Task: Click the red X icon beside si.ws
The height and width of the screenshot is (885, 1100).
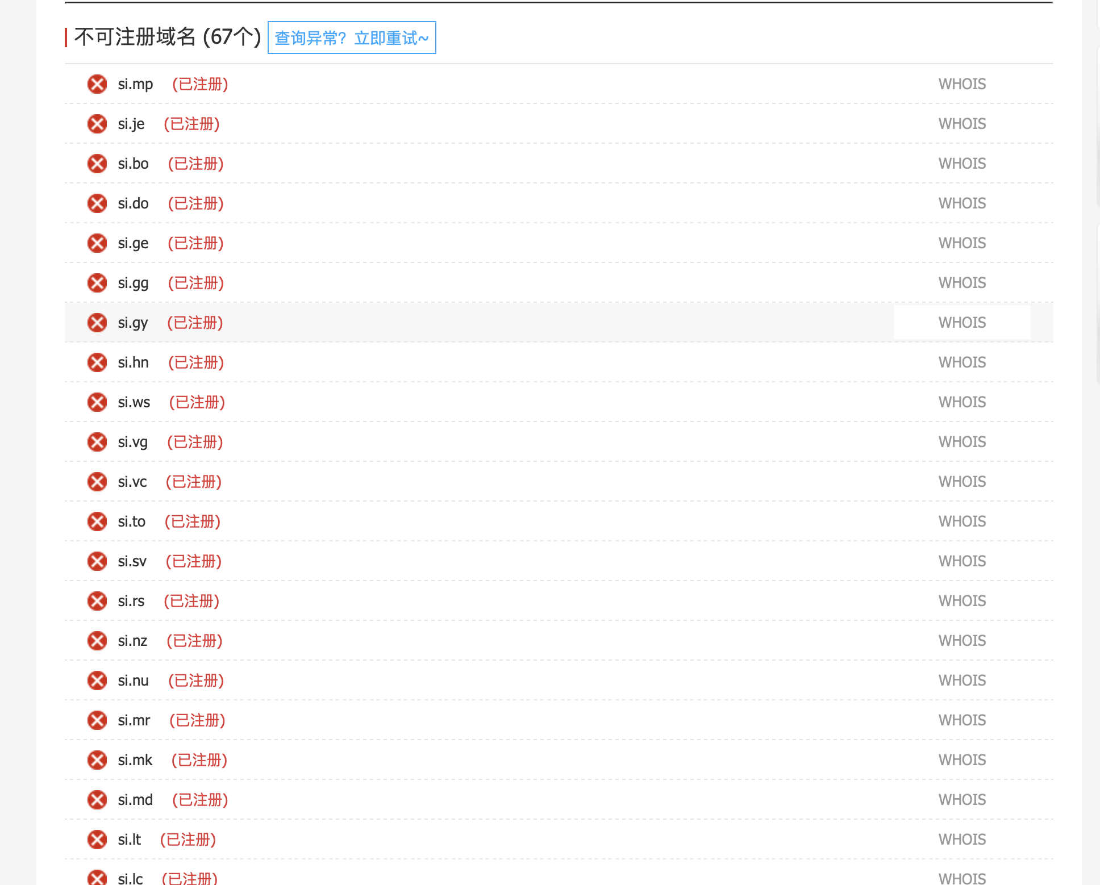Action: click(97, 402)
